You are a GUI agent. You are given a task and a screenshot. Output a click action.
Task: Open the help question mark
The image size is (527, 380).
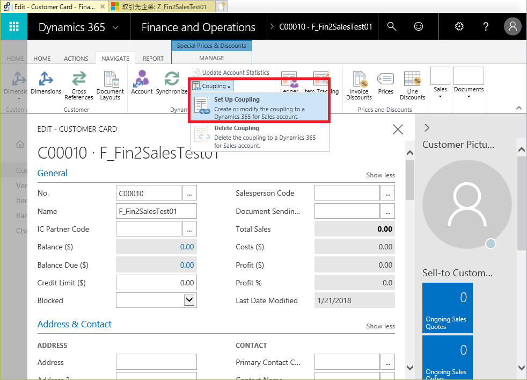pos(486,26)
